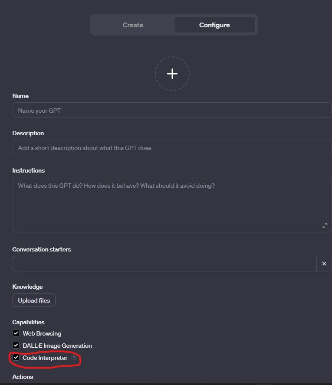Viewport: 332px width, 385px height.
Task: Open the Code Interpreter help question mark
Action: click(x=74, y=357)
